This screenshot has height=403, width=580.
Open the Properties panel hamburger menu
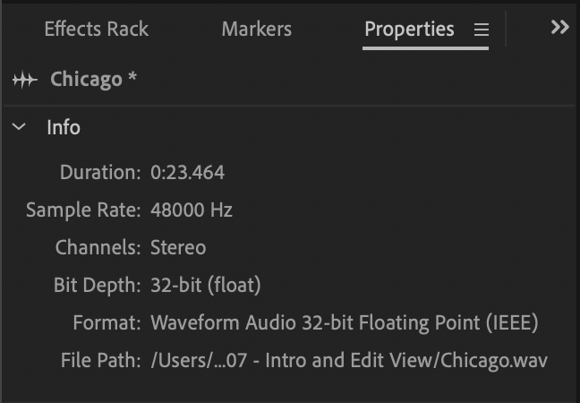482,30
